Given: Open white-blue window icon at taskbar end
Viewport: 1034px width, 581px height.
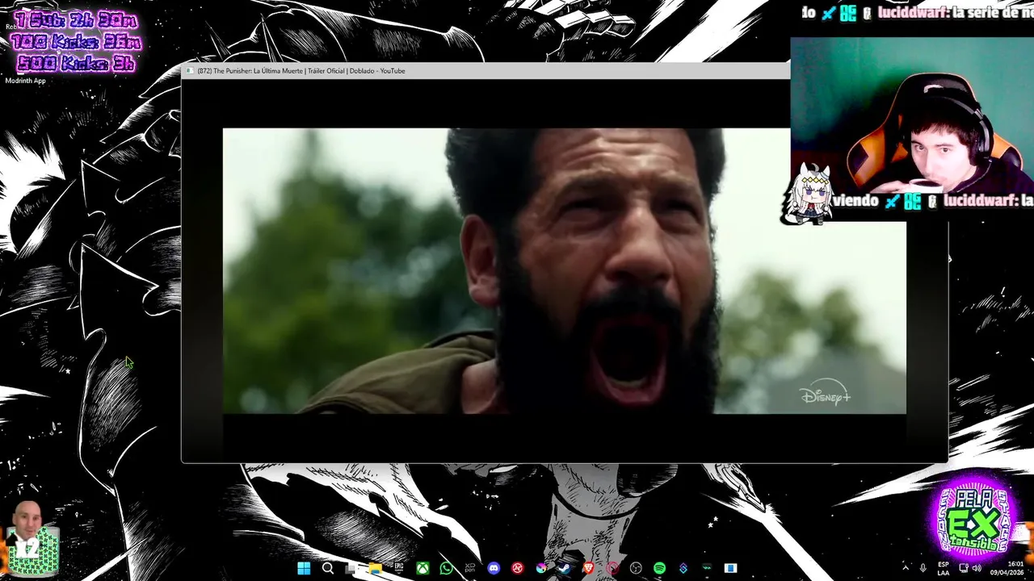Looking at the screenshot, I should pos(730,568).
